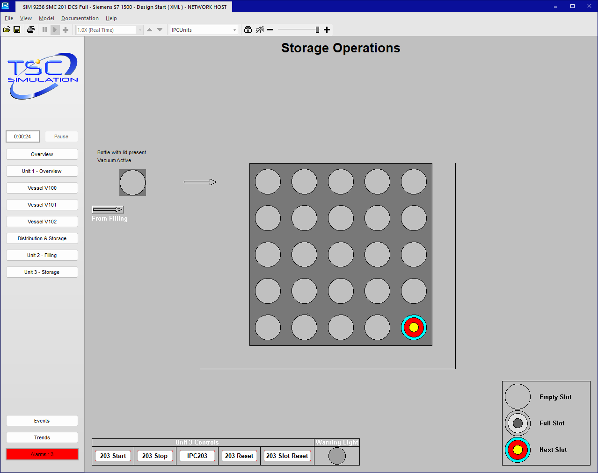The height and width of the screenshot is (473, 598).
Task: Click the lock icon in toolbar
Action: [248, 29]
